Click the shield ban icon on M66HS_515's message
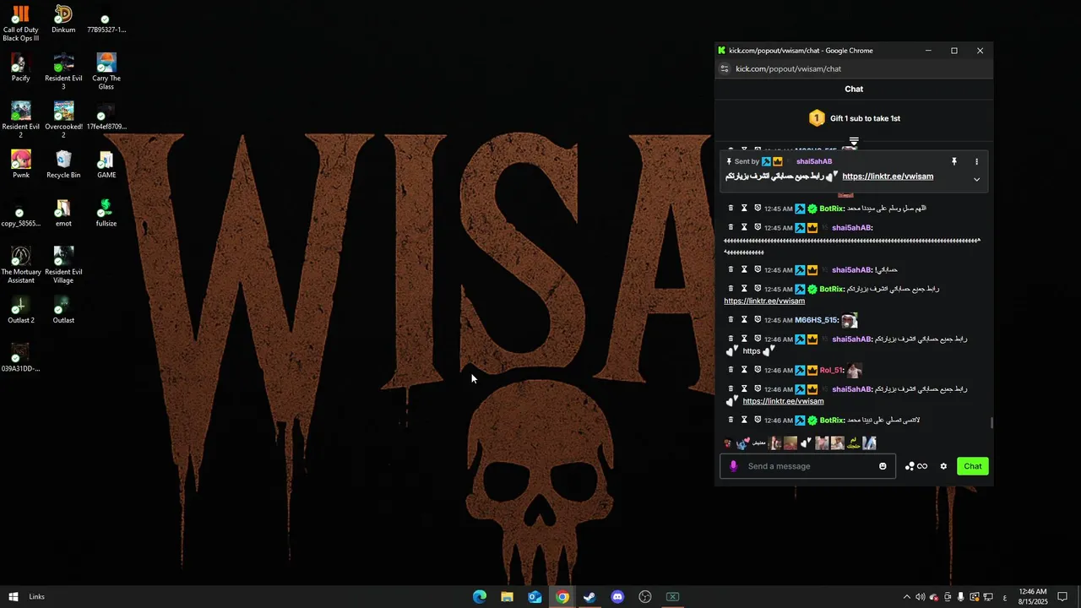The height and width of the screenshot is (608, 1081). (758, 320)
